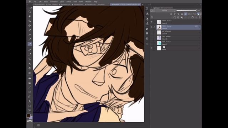The height and width of the screenshot is (128, 228).
Task: Open the File menu
Action: [35, 2]
